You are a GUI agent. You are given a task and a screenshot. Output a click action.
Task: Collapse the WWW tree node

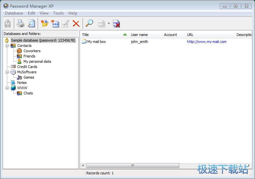[7, 88]
